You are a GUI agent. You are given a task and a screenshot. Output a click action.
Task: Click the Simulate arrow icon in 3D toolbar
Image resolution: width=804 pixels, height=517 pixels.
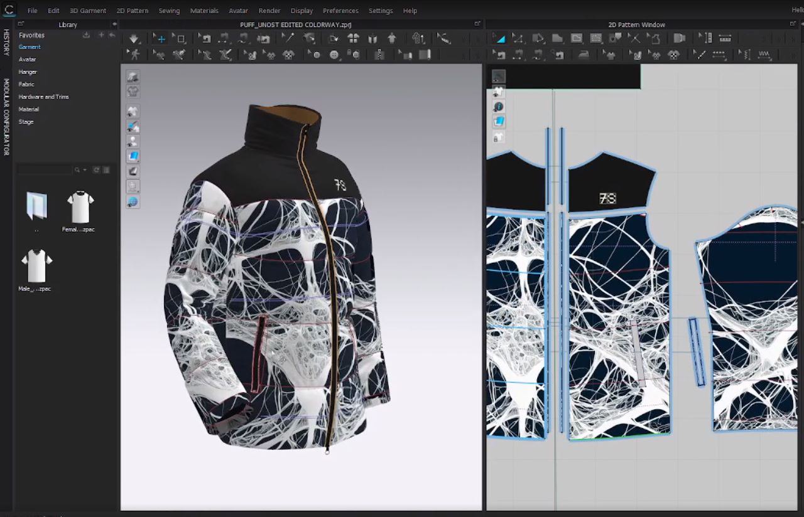[134, 39]
